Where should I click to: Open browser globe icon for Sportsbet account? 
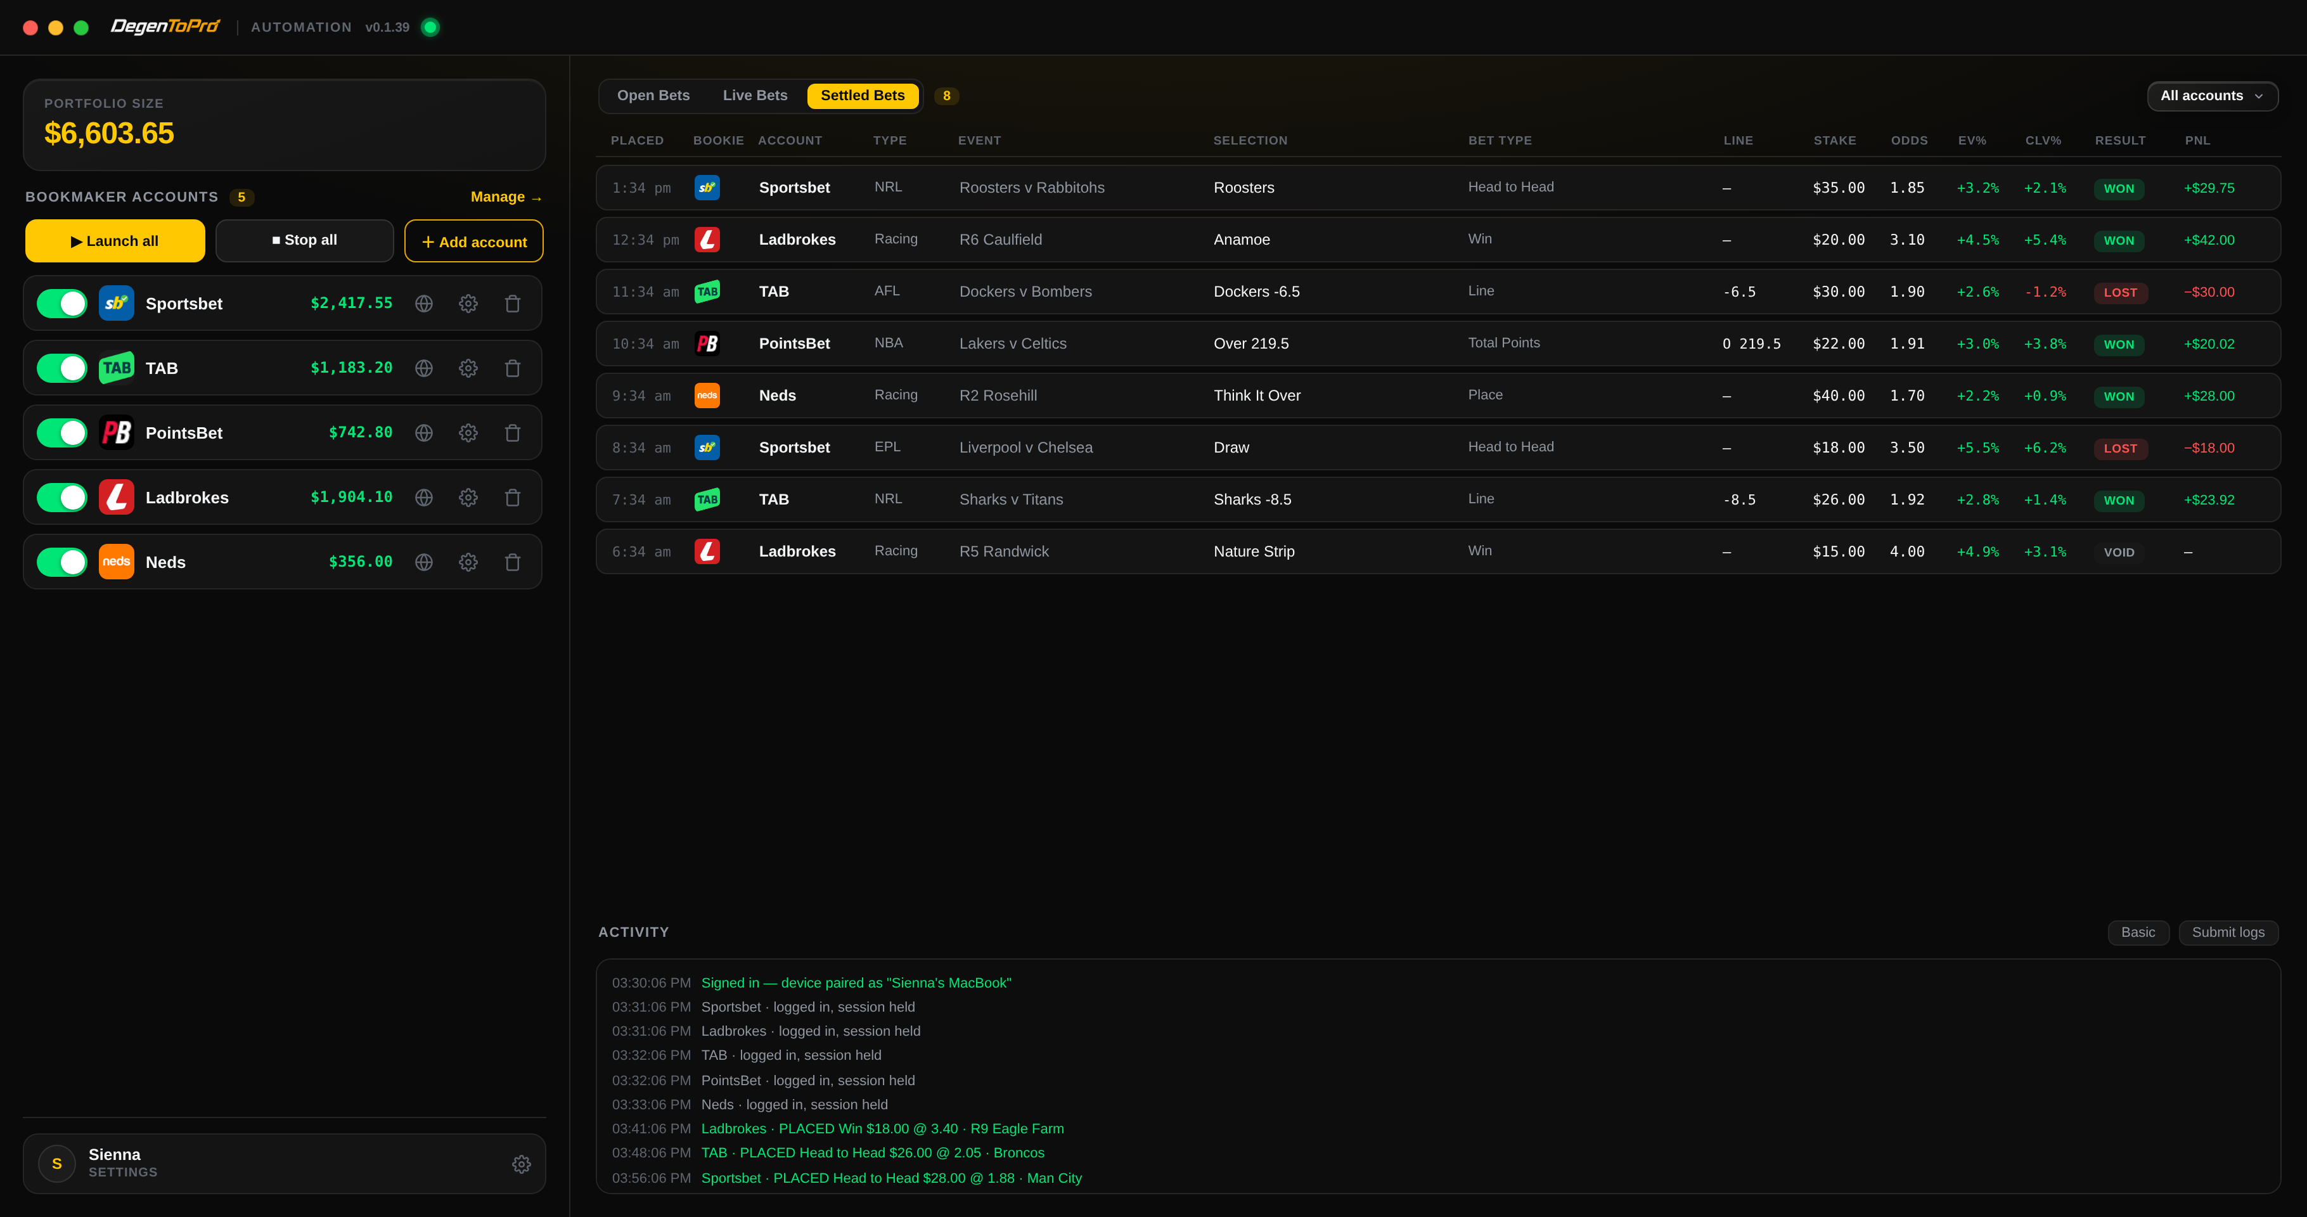(423, 304)
